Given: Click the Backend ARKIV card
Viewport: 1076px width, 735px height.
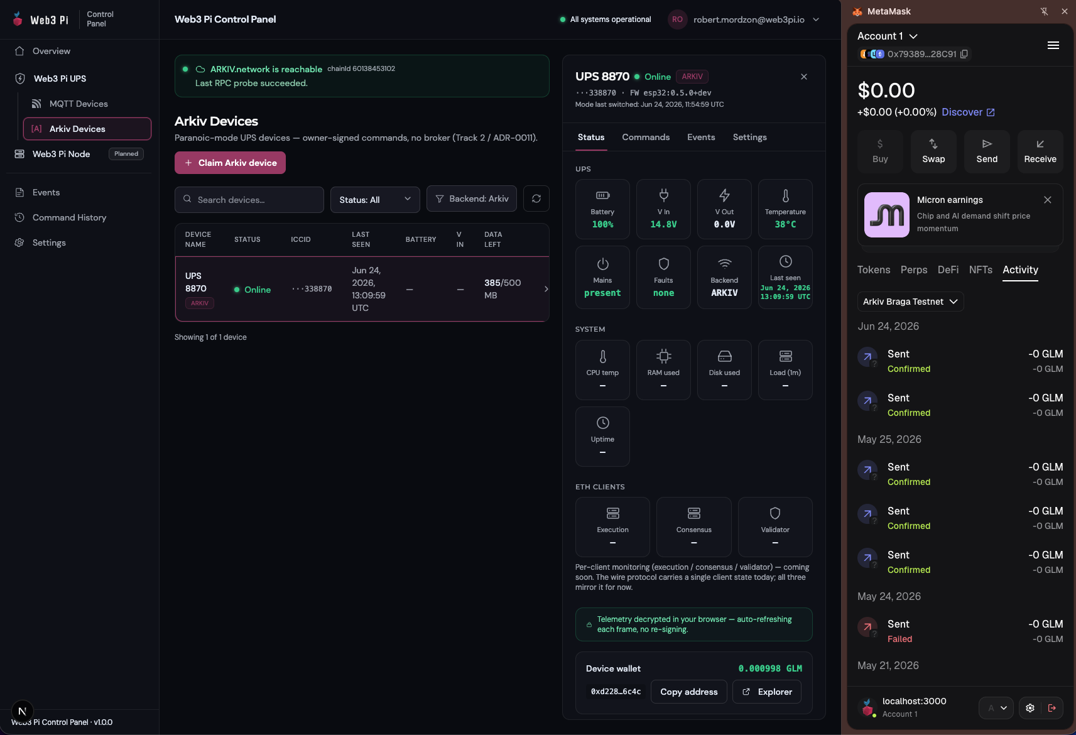Looking at the screenshot, I should click(x=724, y=277).
